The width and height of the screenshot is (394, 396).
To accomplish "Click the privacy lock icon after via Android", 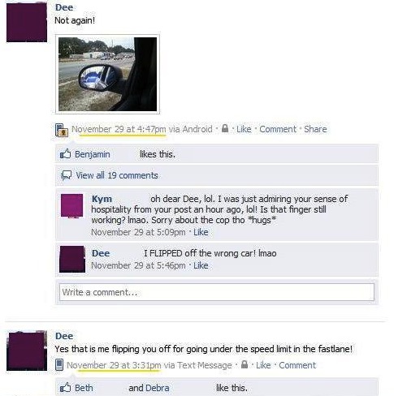I will coord(225,128).
